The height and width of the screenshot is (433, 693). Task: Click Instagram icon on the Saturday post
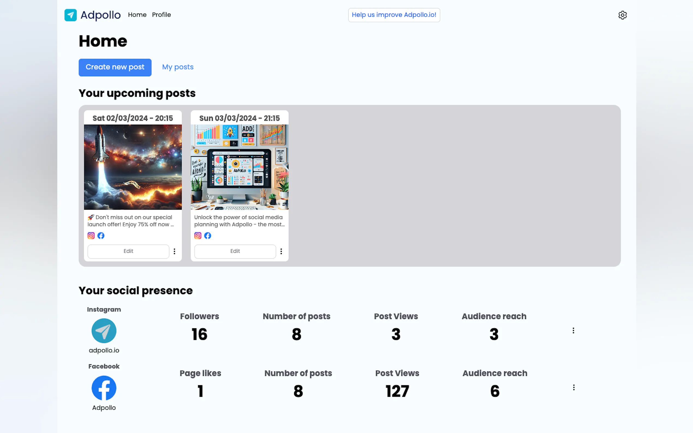91,235
